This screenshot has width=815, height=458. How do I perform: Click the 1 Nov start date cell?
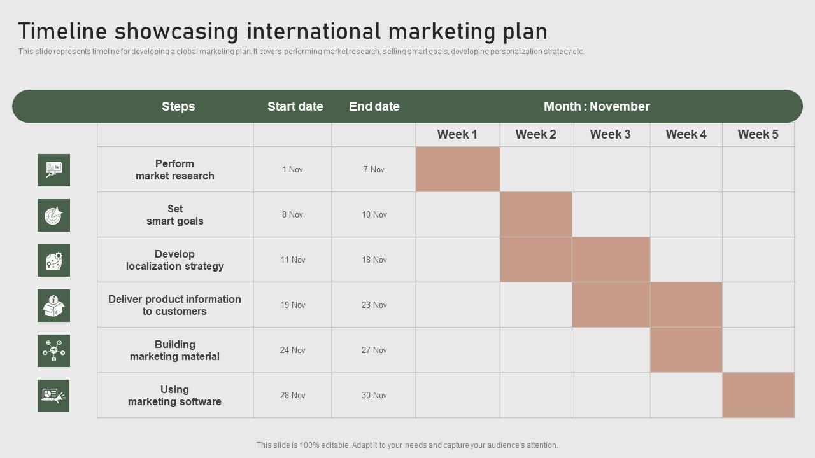coord(292,169)
